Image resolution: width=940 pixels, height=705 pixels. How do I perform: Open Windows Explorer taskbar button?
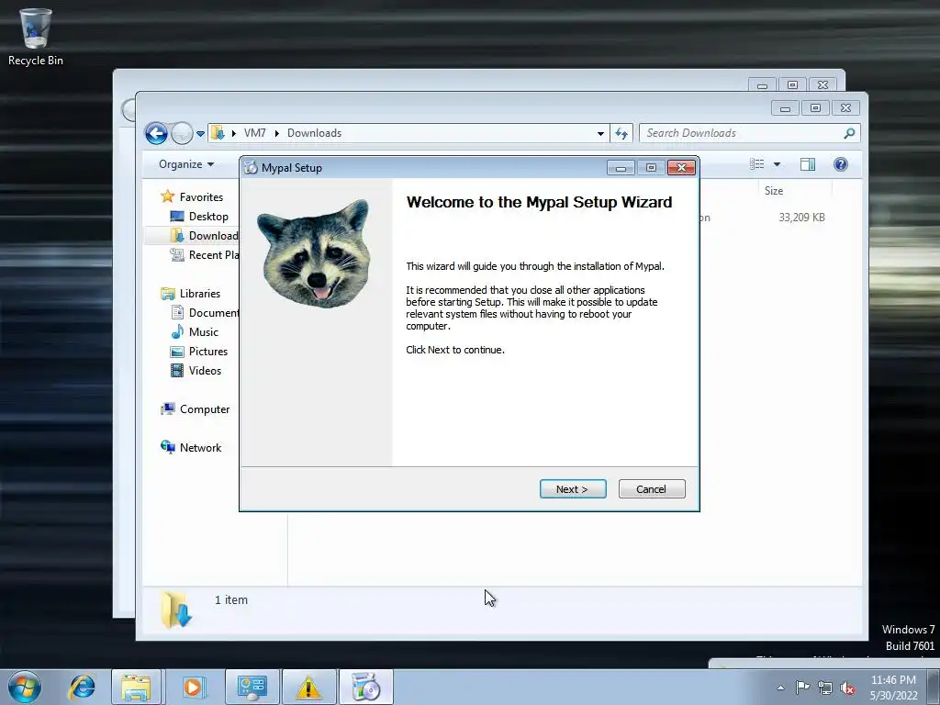click(x=136, y=687)
